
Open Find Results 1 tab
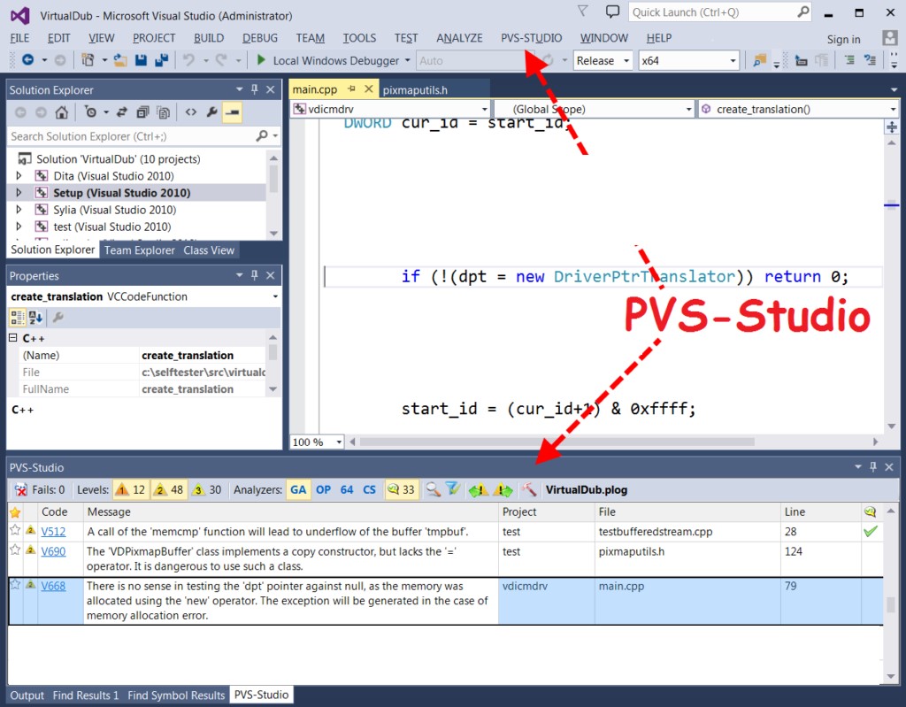pyautogui.click(x=86, y=695)
